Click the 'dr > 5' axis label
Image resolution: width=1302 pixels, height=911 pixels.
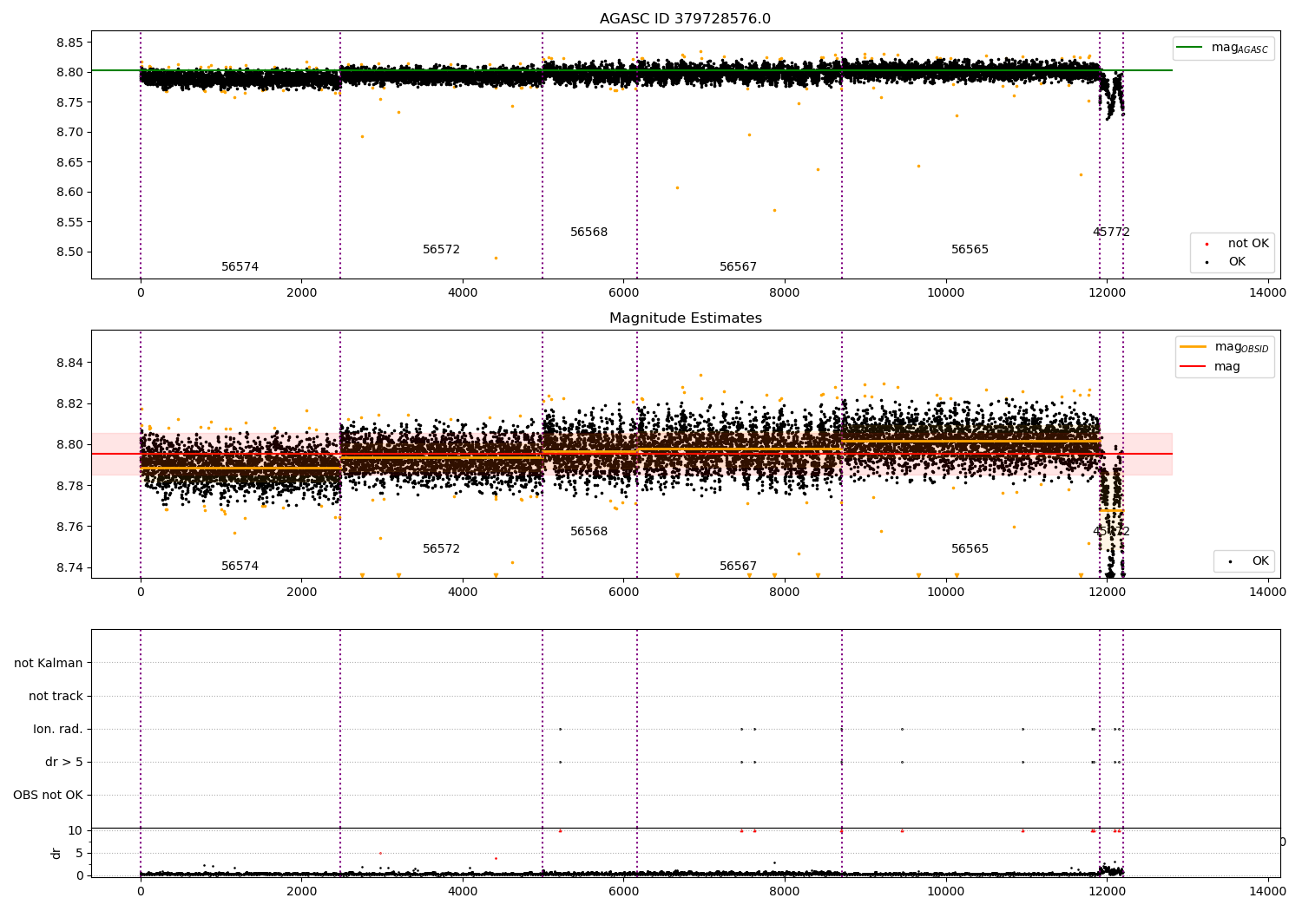[64, 762]
